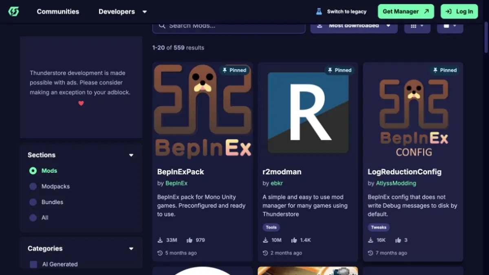Viewport: 489px width, 275px height.
Task: Click the Tools tag on r2modman
Action: [271, 227]
